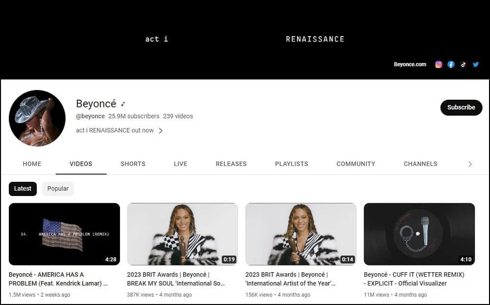This screenshot has height=305, width=490.
Task: Play the AMERICA HAS A PROBLEM remix thumbnail
Action: click(x=64, y=234)
